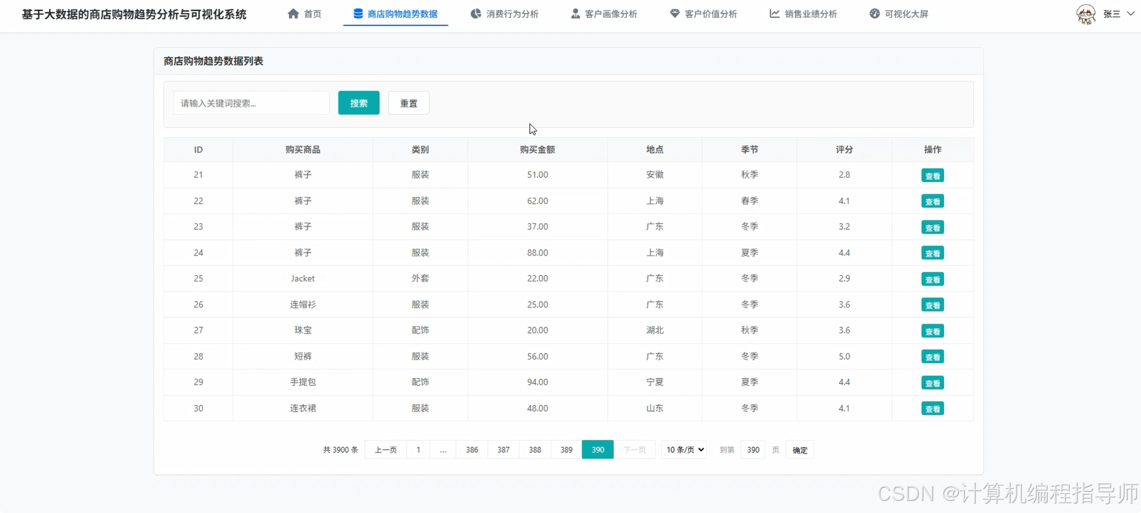The width and height of the screenshot is (1141, 513).
Task: Click the 连帽衫 product cell
Action: pyautogui.click(x=303, y=305)
